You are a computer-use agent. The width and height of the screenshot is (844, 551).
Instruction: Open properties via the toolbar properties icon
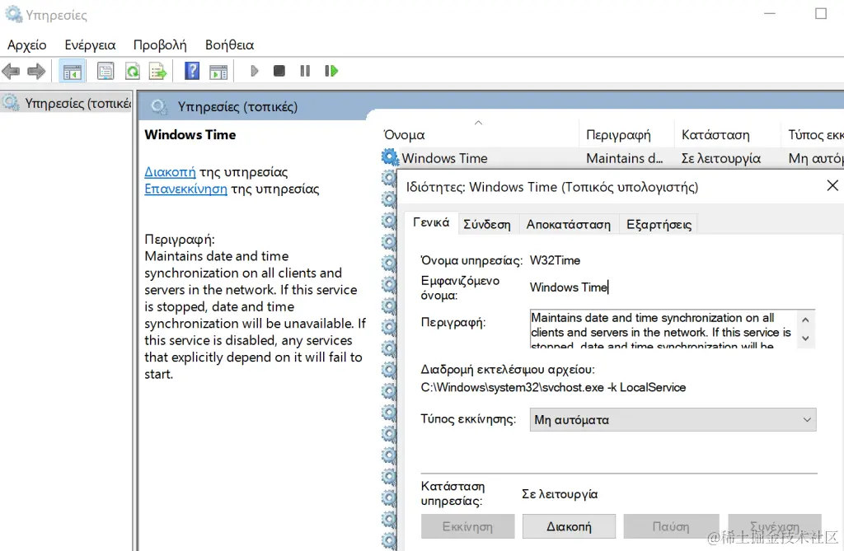point(105,71)
